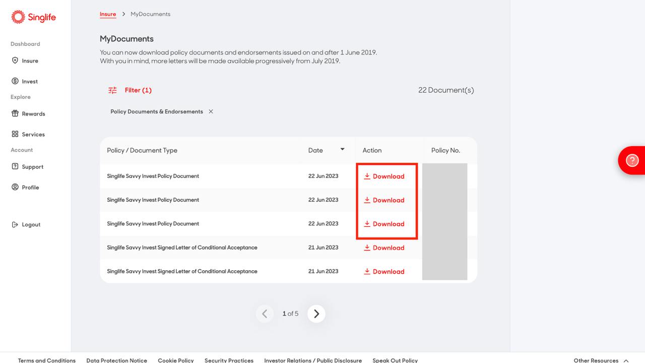
Task: Click the Policy / Document Type column header
Action: pyautogui.click(x=142, y=150)
